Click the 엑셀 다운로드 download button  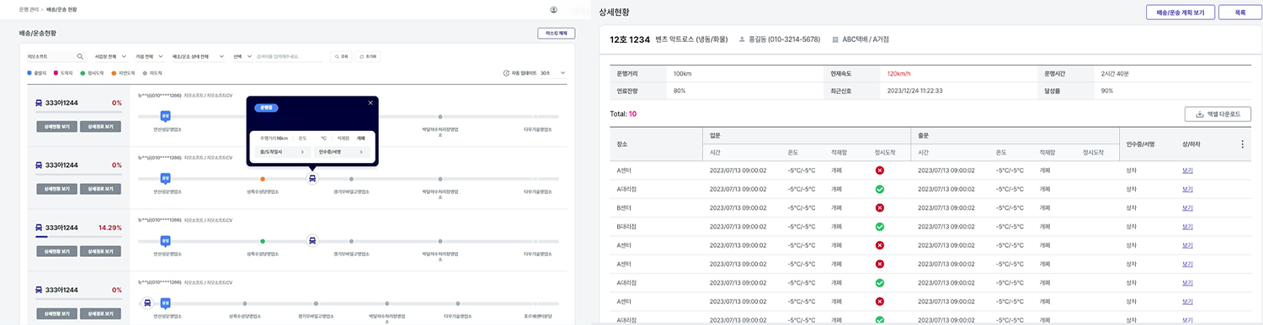1218,113
